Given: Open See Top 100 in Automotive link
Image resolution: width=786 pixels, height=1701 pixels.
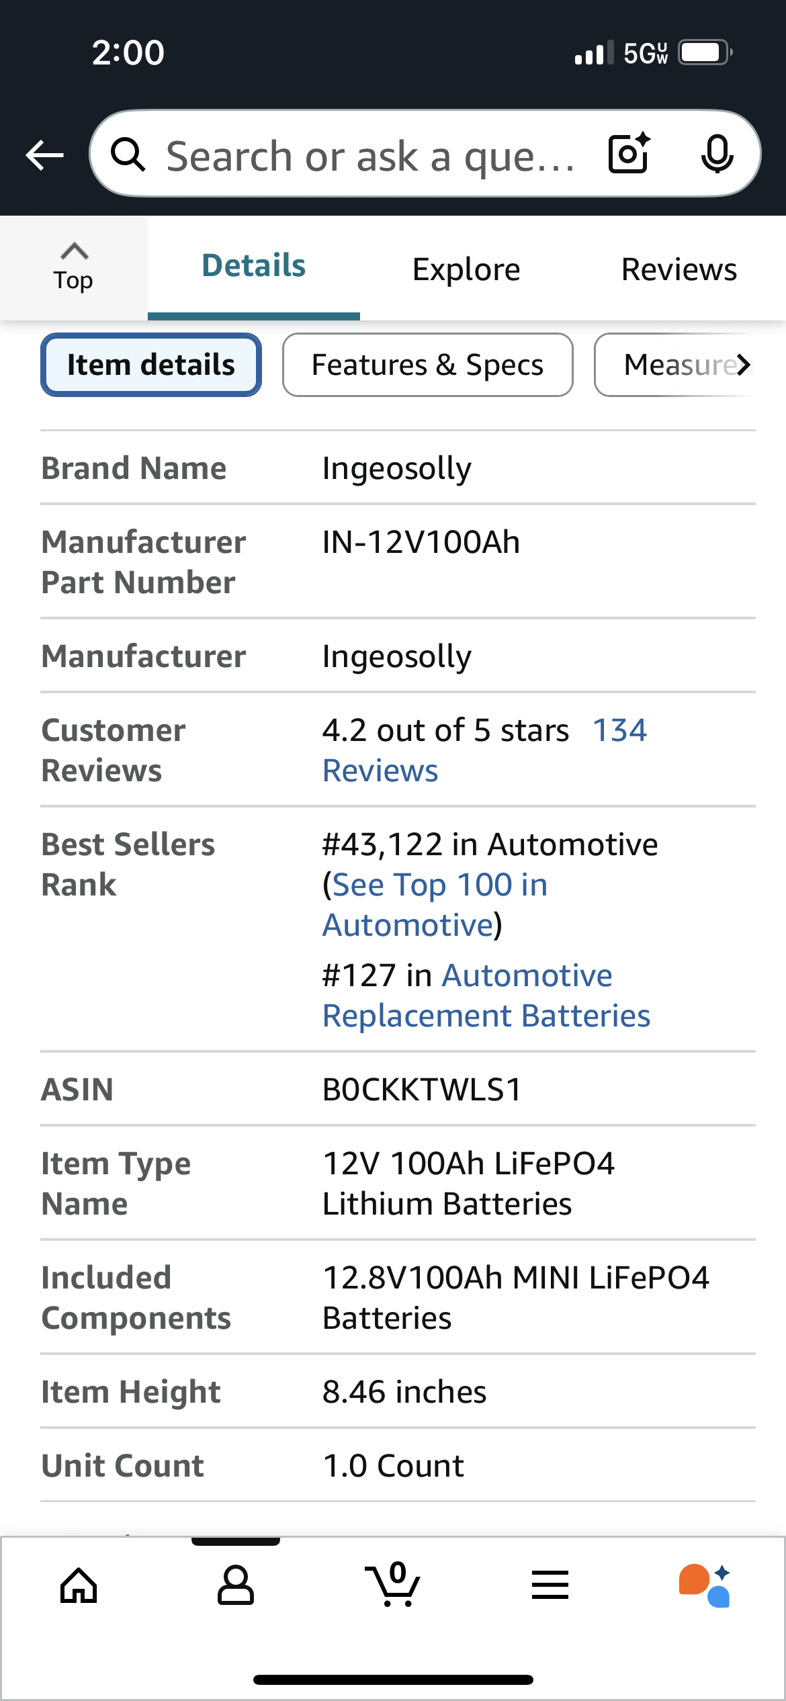Looking at the screenshot, I should 436,905.
